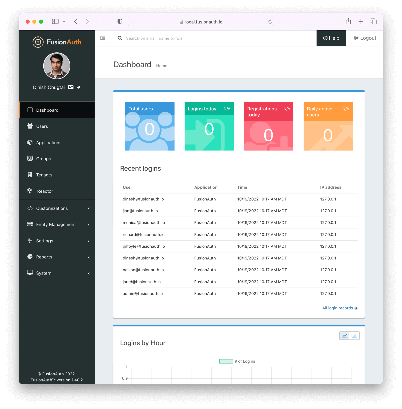Select Dashboard in the sidebar
The height and width of the screenshot is (409, 402).
[57, 110]
